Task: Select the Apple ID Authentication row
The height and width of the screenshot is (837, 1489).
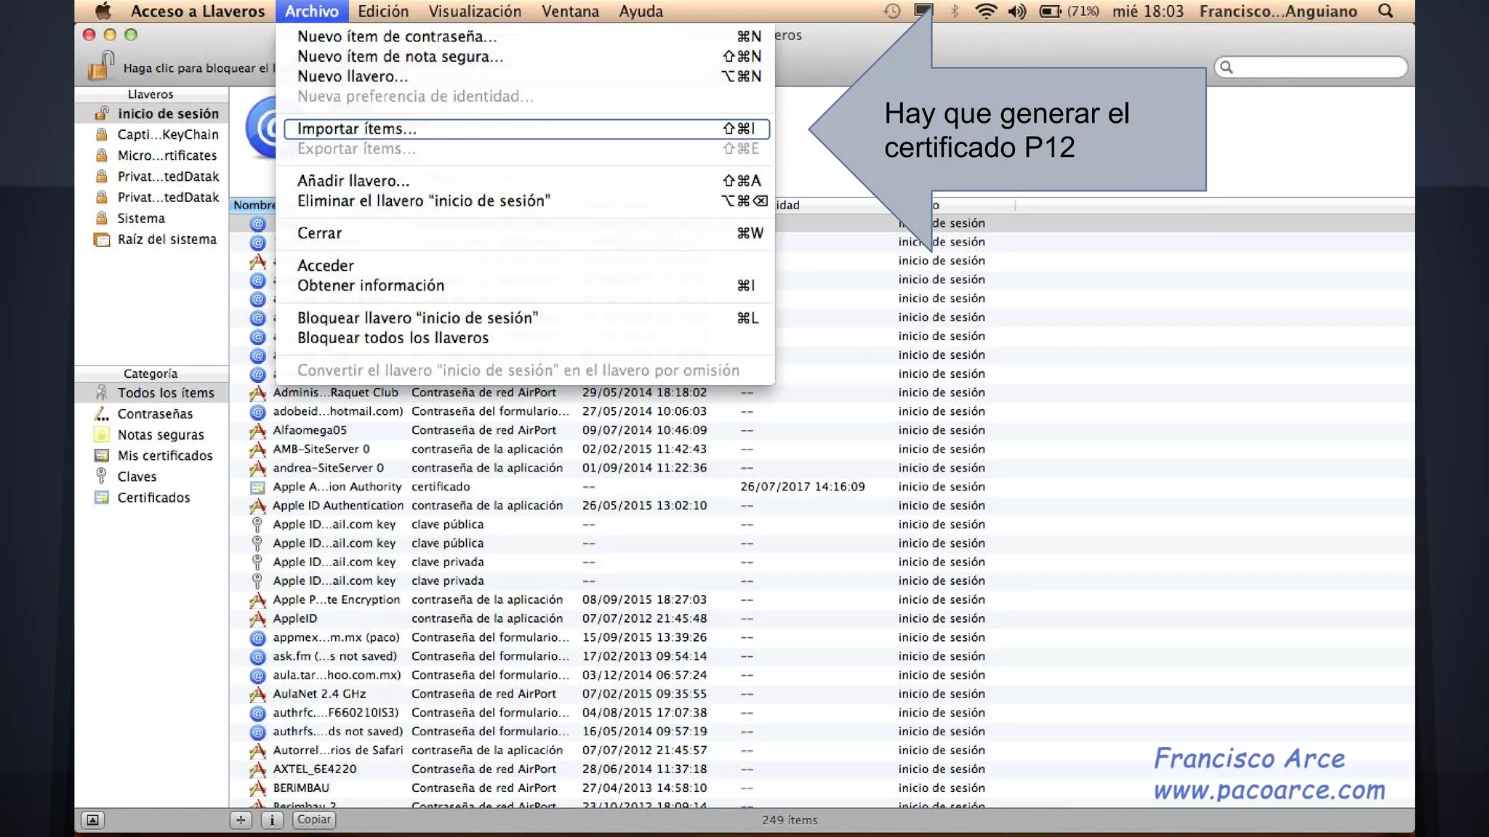Action: [x=337, y=505]
